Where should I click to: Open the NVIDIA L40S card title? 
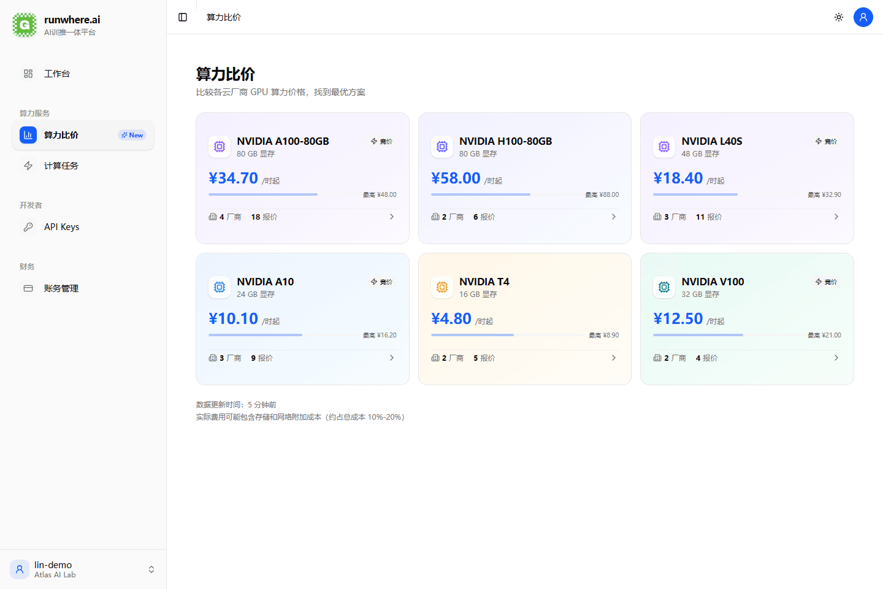click(712, 141)
